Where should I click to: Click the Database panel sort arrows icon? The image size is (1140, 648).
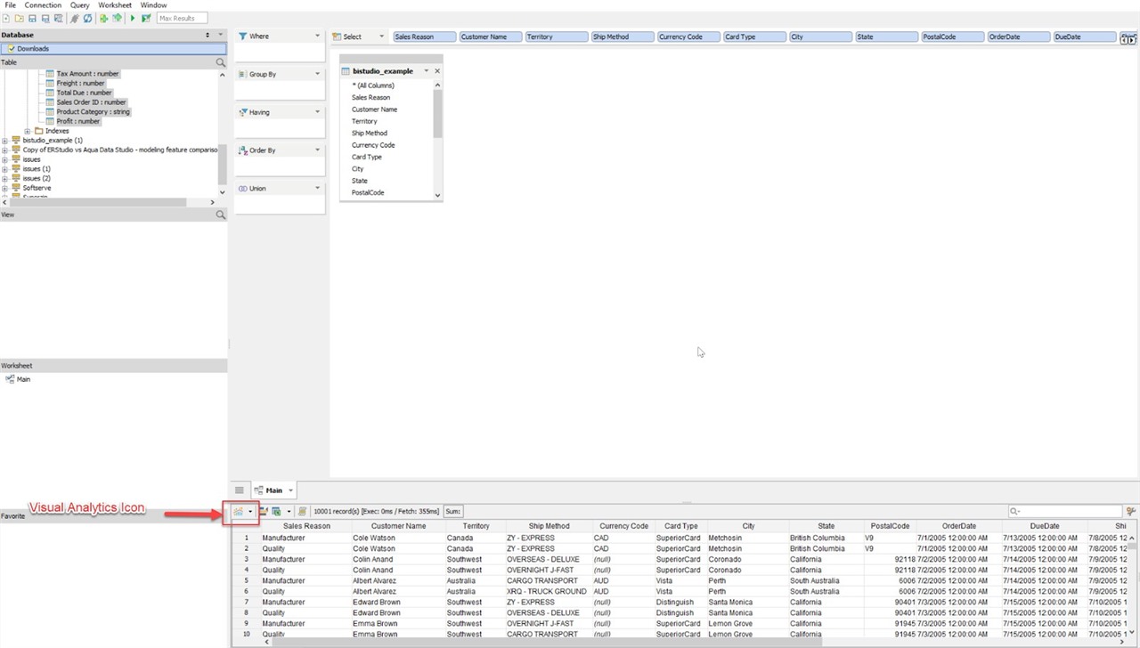pyautogui.click(x=208, y=35)
